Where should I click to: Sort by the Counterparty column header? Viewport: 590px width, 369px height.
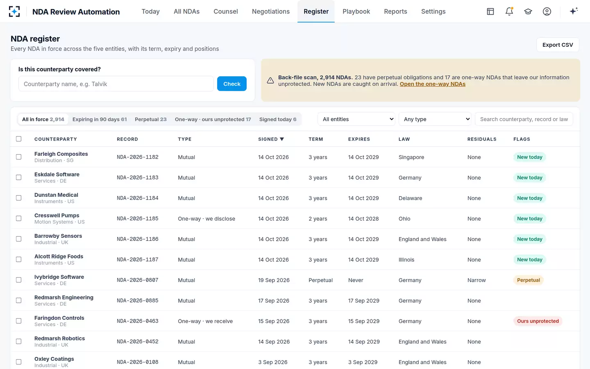(56, 139)
